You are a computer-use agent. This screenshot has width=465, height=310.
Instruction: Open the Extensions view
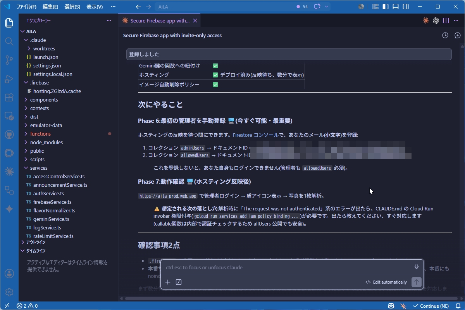[x=9, y=97]
